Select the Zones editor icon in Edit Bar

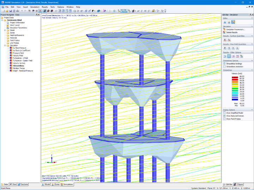[x=229, y=22]
